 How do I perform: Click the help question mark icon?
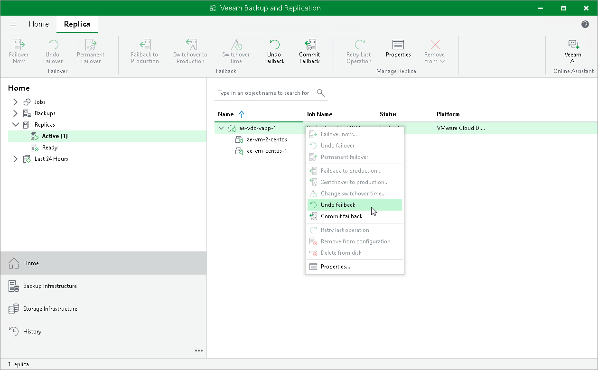[585, 24]
